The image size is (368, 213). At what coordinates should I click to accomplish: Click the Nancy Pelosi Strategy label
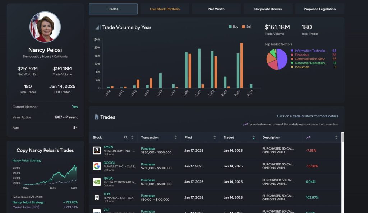[x=27, y=161]
